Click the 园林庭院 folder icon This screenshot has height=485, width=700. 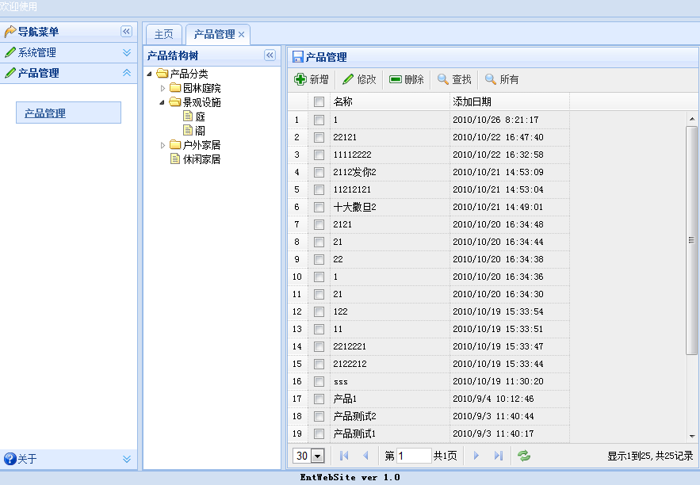175,87
